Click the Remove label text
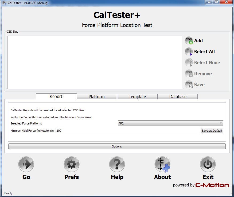This screenshot has height=197, width=234. [203, 74]
